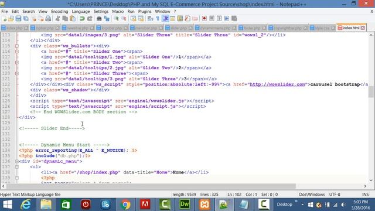Collapse the fold marker at line 137
Image resolution: width=375 pixels, height=211 pixels.
[17, 166]
